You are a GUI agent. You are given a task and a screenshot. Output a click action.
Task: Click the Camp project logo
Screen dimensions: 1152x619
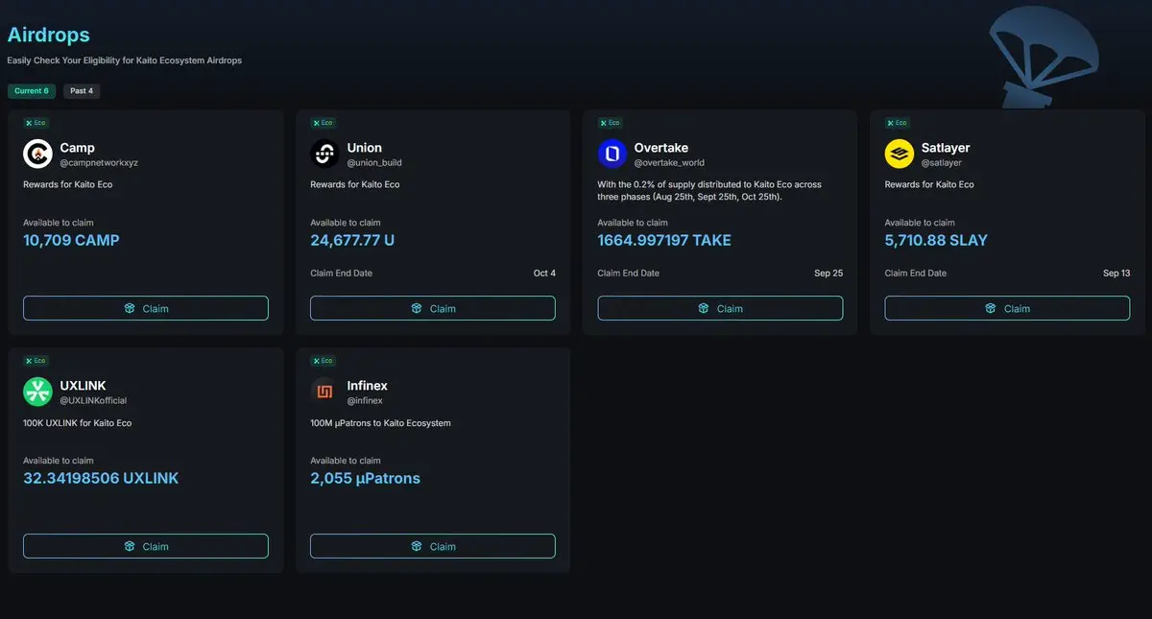37,154
